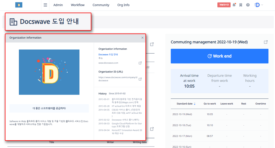The width and height of the screenshot is (275, 148).
Task: Open the Workflow menu
Action: [x=78, y=5]
